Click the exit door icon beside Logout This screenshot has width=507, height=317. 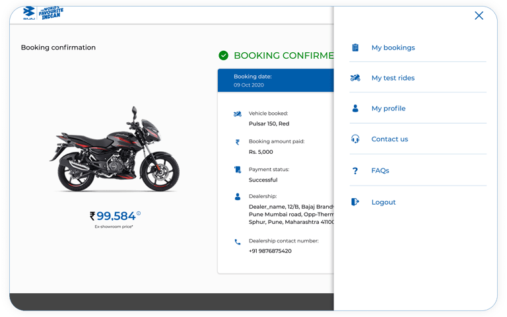coord(355,202)
